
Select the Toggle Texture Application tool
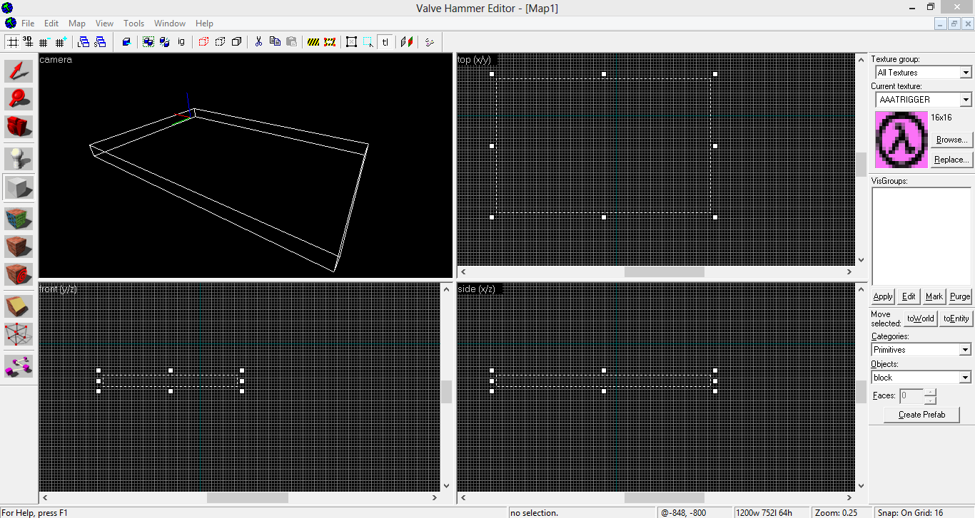[19, 218]
